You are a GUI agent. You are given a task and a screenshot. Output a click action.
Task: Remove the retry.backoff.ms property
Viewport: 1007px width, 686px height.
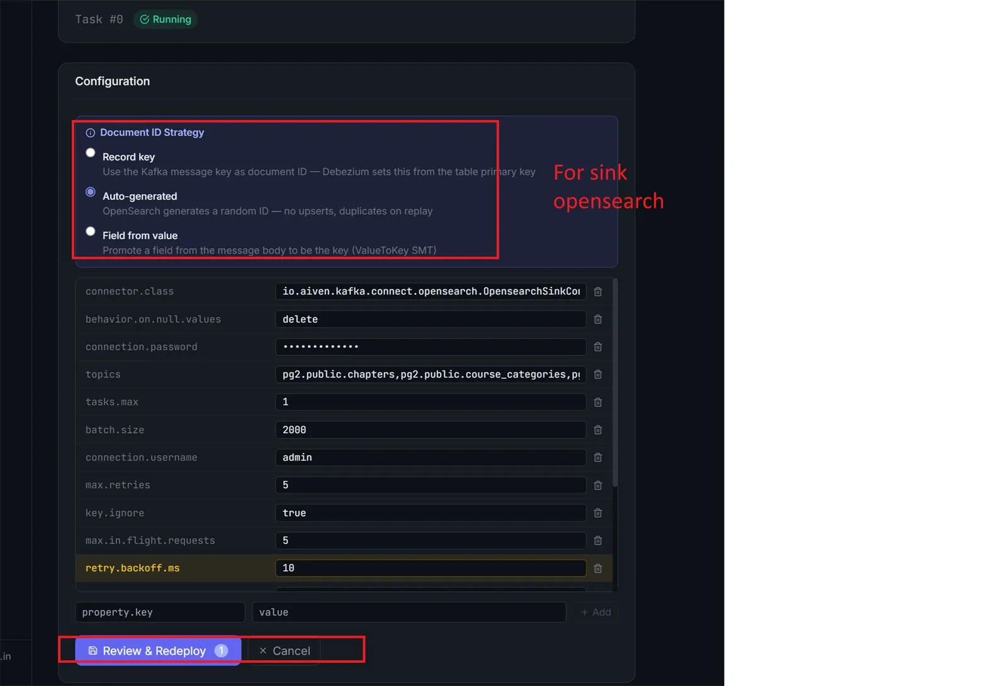(598, 568)
